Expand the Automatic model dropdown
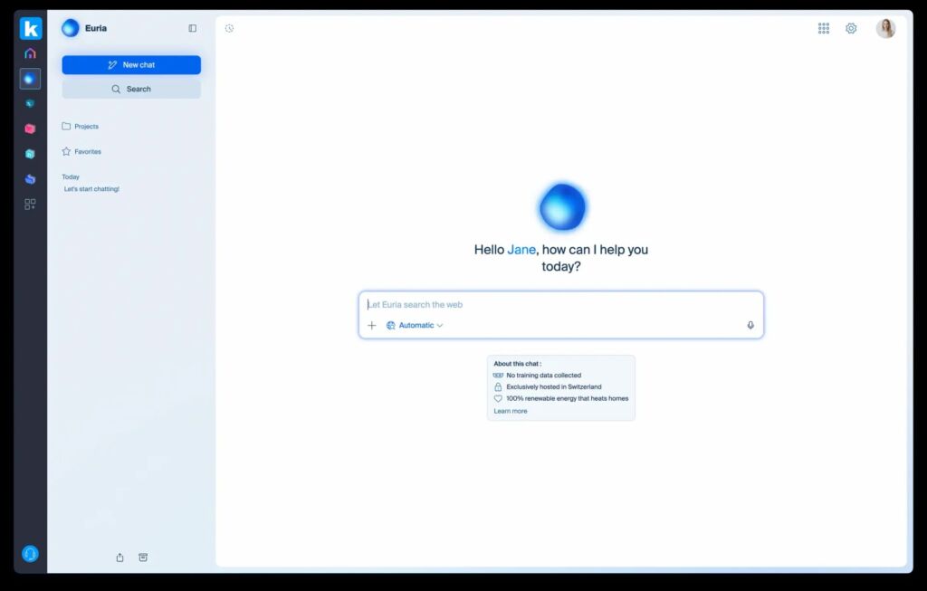This screenshot has width=927, height=591. [x=416, y=326]
